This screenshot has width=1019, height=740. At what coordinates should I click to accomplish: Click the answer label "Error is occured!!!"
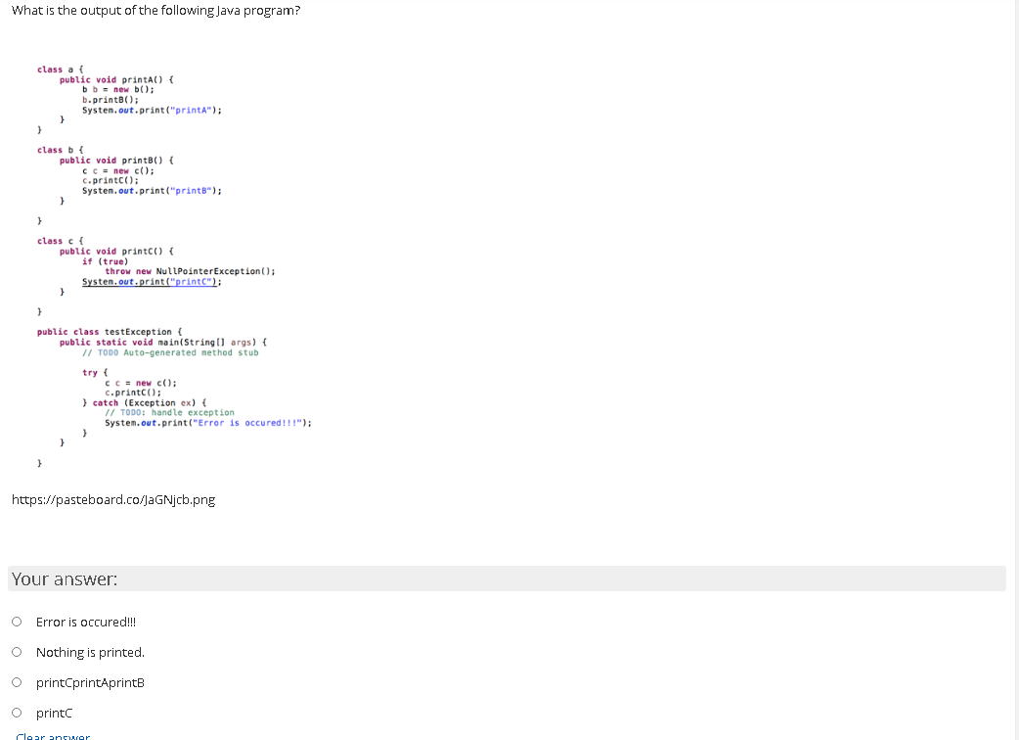85,622
